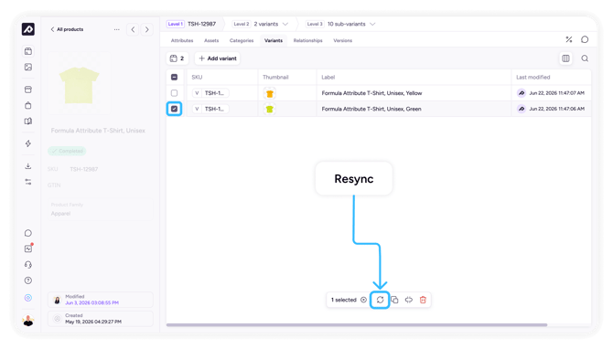Open the Assets tab
613x349 pixels.
[211, 40]
